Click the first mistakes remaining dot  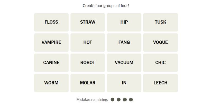[x=113, y=100]
